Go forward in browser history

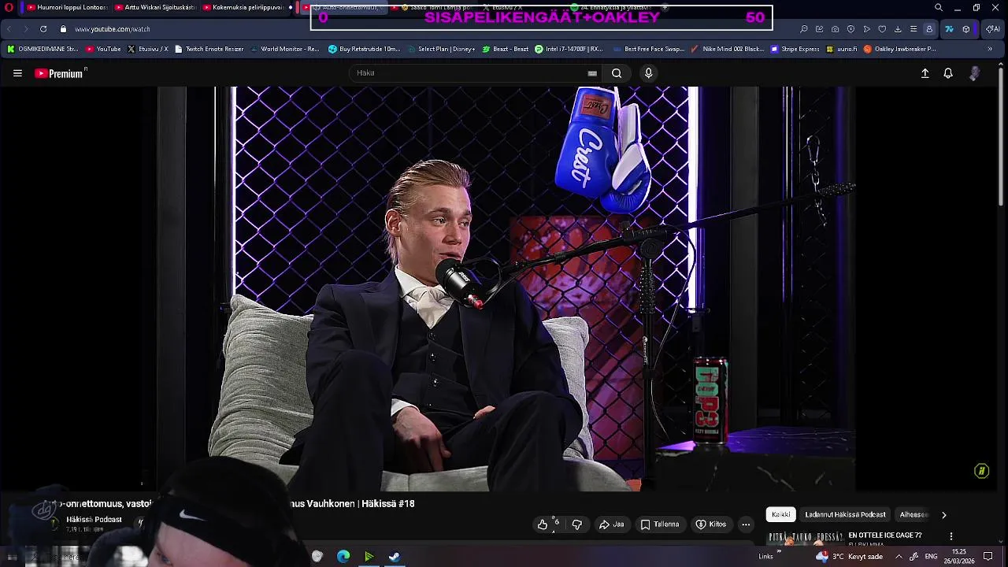[25, 29]
